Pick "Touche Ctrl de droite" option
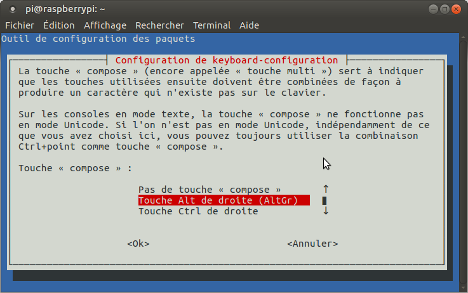 pos(198,211)
